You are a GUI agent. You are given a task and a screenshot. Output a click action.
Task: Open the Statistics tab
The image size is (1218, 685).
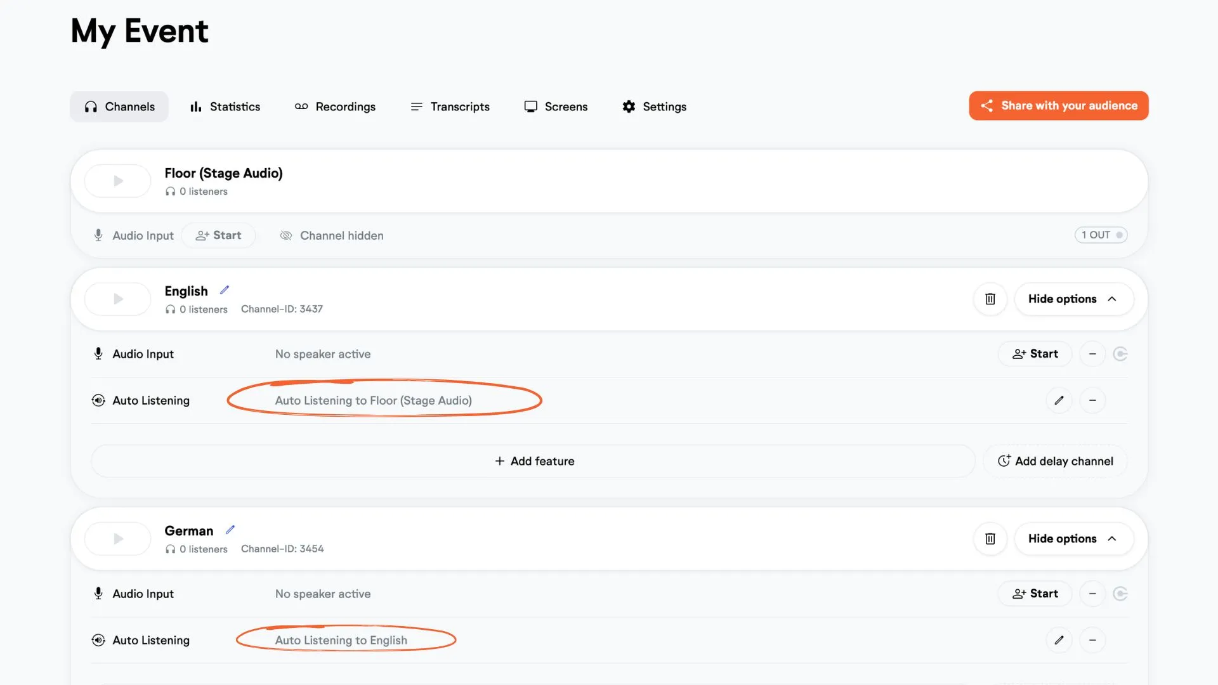(x=225, y=107)
